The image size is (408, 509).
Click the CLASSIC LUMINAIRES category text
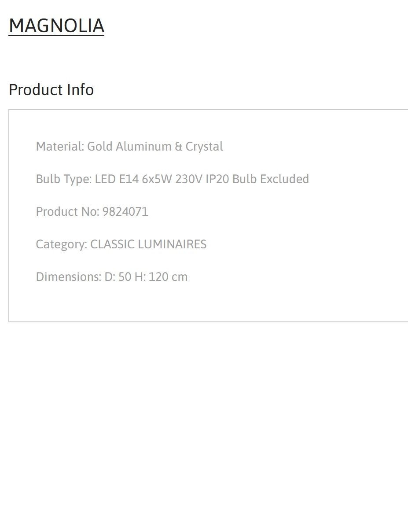tap(148, 244)
